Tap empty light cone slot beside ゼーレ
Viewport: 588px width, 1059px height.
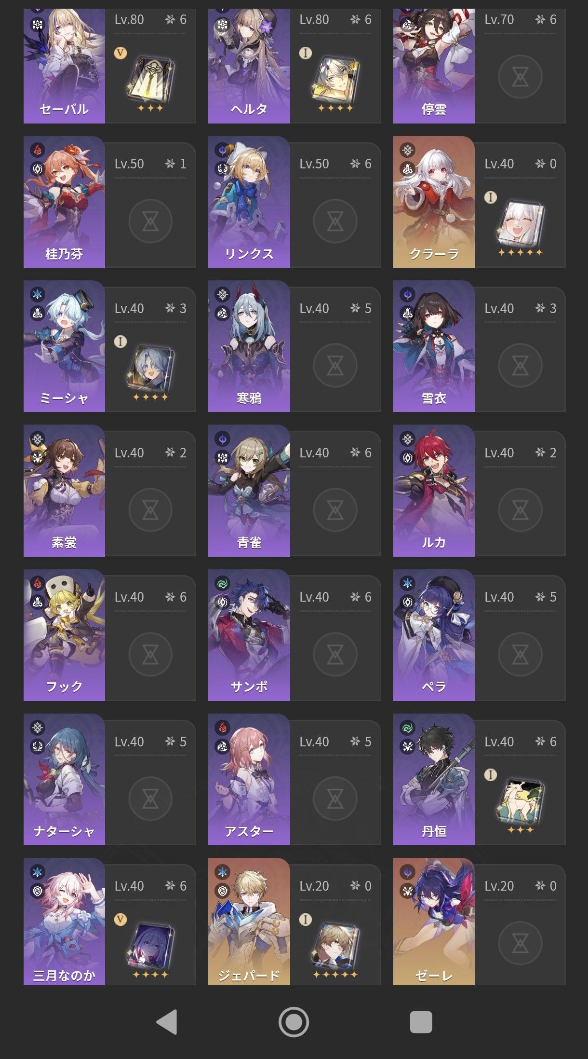click(x=520, y=944)
